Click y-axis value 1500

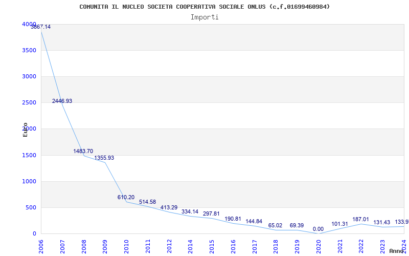pos(29,155)
